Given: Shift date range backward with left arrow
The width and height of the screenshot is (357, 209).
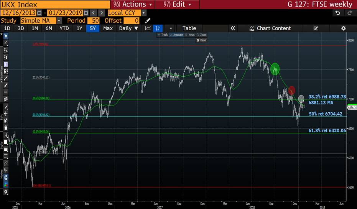Looking at the screenshot, I should [x=93, y=13].
